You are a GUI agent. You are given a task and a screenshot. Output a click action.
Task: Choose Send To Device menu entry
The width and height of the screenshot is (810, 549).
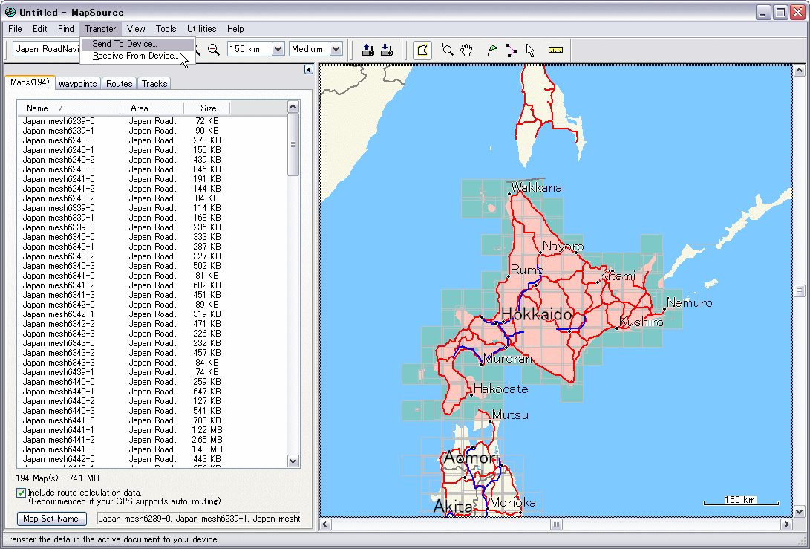click(x=137, y=44)
